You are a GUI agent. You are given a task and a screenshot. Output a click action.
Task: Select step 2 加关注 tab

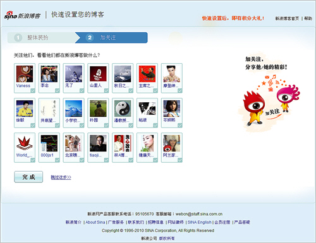(x=112, y=38)
